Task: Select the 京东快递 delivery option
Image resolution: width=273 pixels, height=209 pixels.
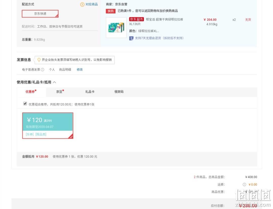Action: (40, 14)
